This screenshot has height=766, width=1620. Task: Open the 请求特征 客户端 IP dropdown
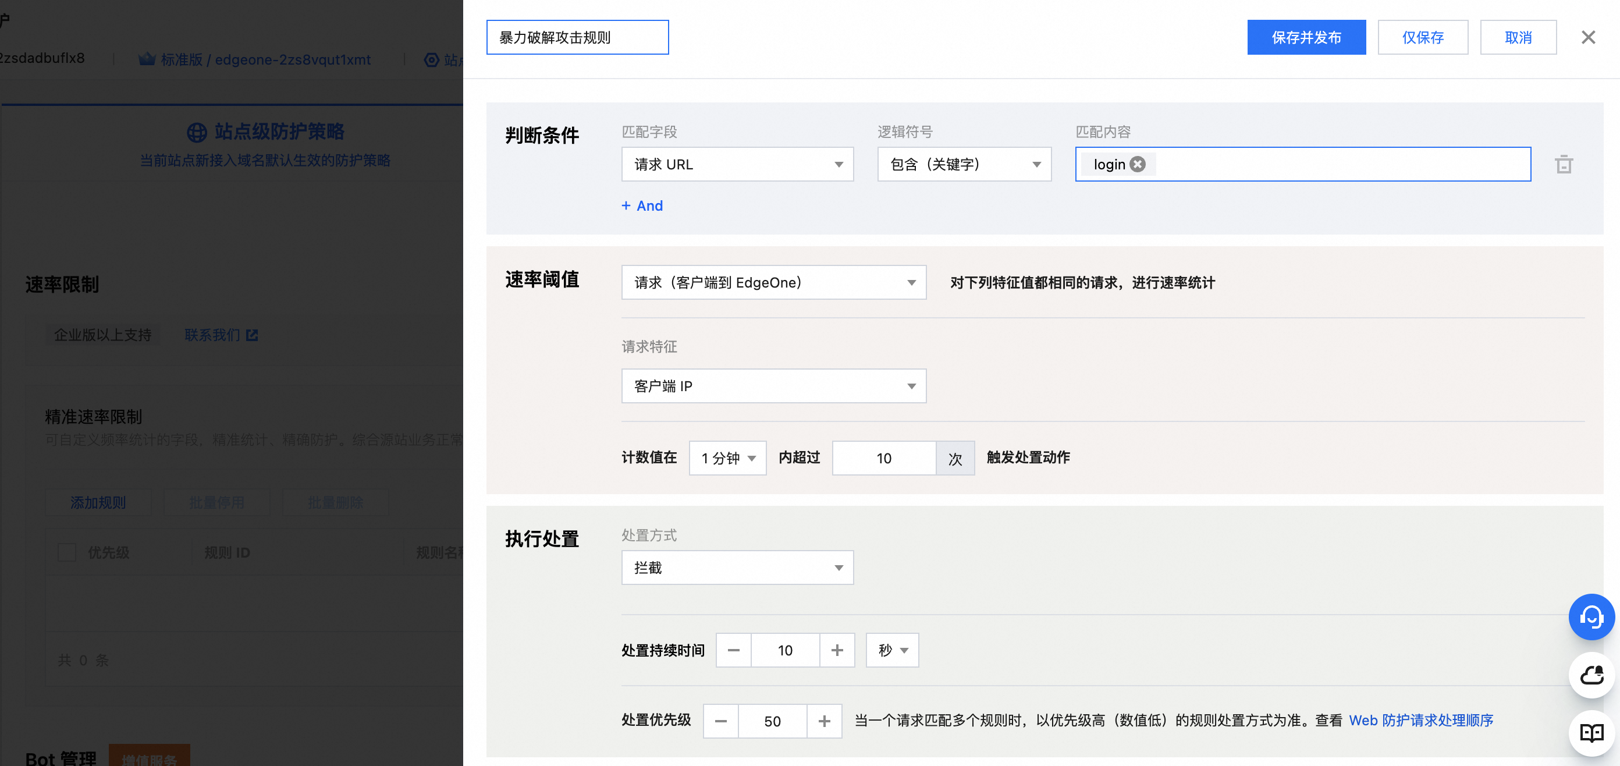pos(773,386)
